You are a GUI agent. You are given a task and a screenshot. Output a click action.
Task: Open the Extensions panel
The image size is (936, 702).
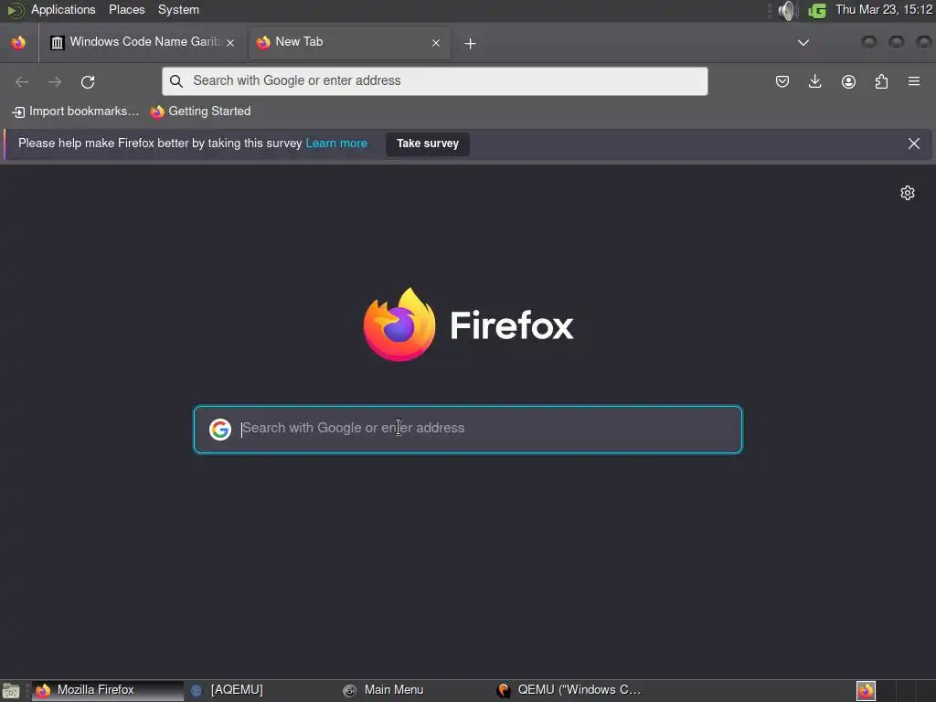click(881, 81)
